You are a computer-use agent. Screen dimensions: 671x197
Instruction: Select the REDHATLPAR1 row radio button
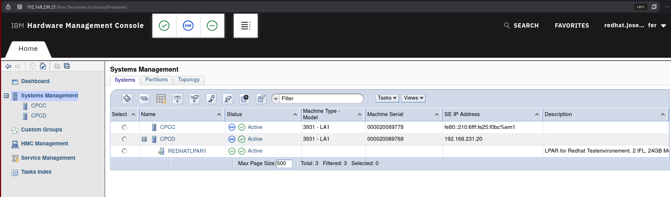coord(124,151)
